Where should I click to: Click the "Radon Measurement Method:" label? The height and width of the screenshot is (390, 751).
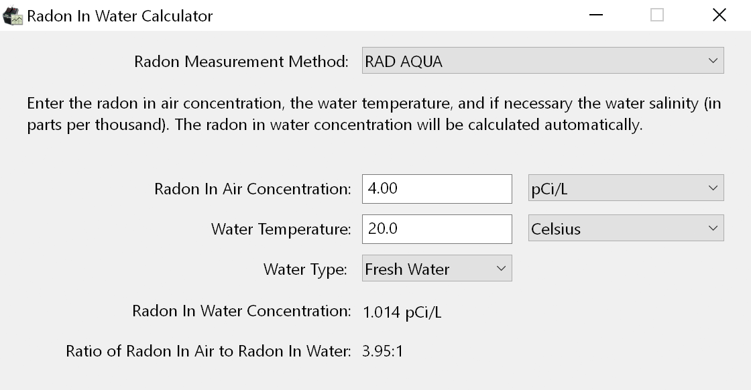pyautogui.click(x=241, y=62)
